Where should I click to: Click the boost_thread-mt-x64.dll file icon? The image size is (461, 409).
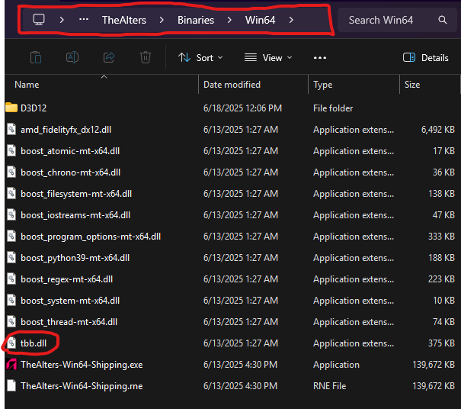(x=11, y=321)
